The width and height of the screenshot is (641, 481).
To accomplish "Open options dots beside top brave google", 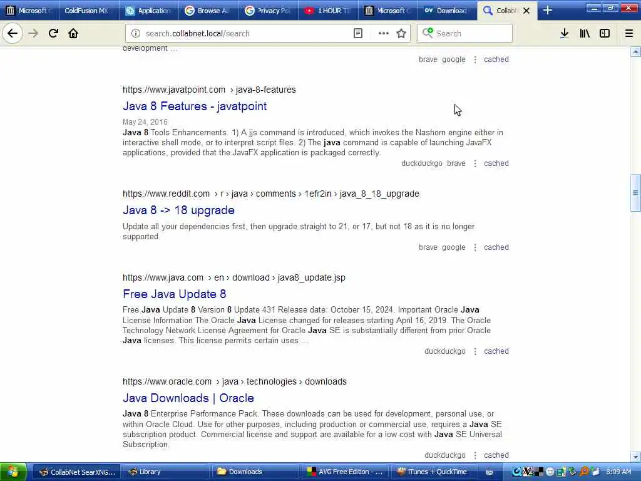I will pos(475,59).
